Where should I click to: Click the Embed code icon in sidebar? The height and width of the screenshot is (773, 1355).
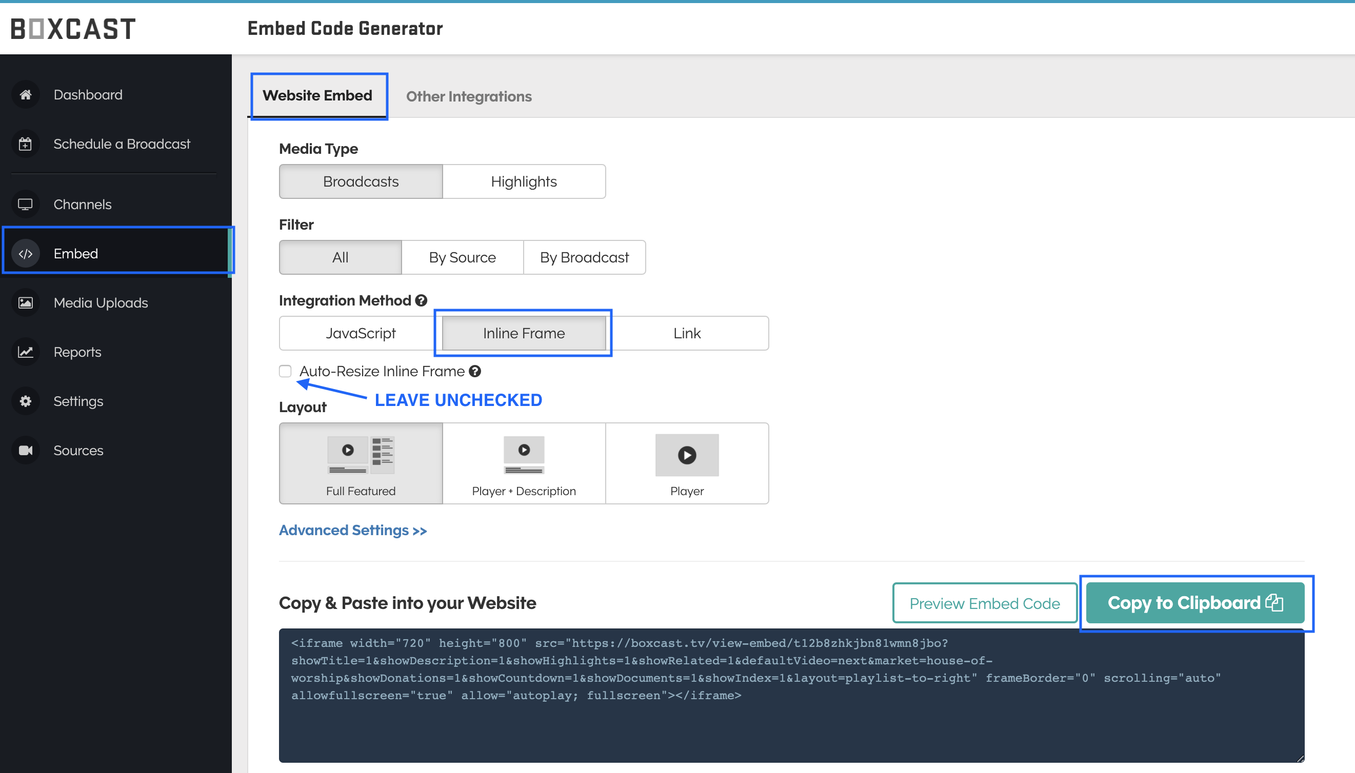pyautogui.click(x=25, y=253)
